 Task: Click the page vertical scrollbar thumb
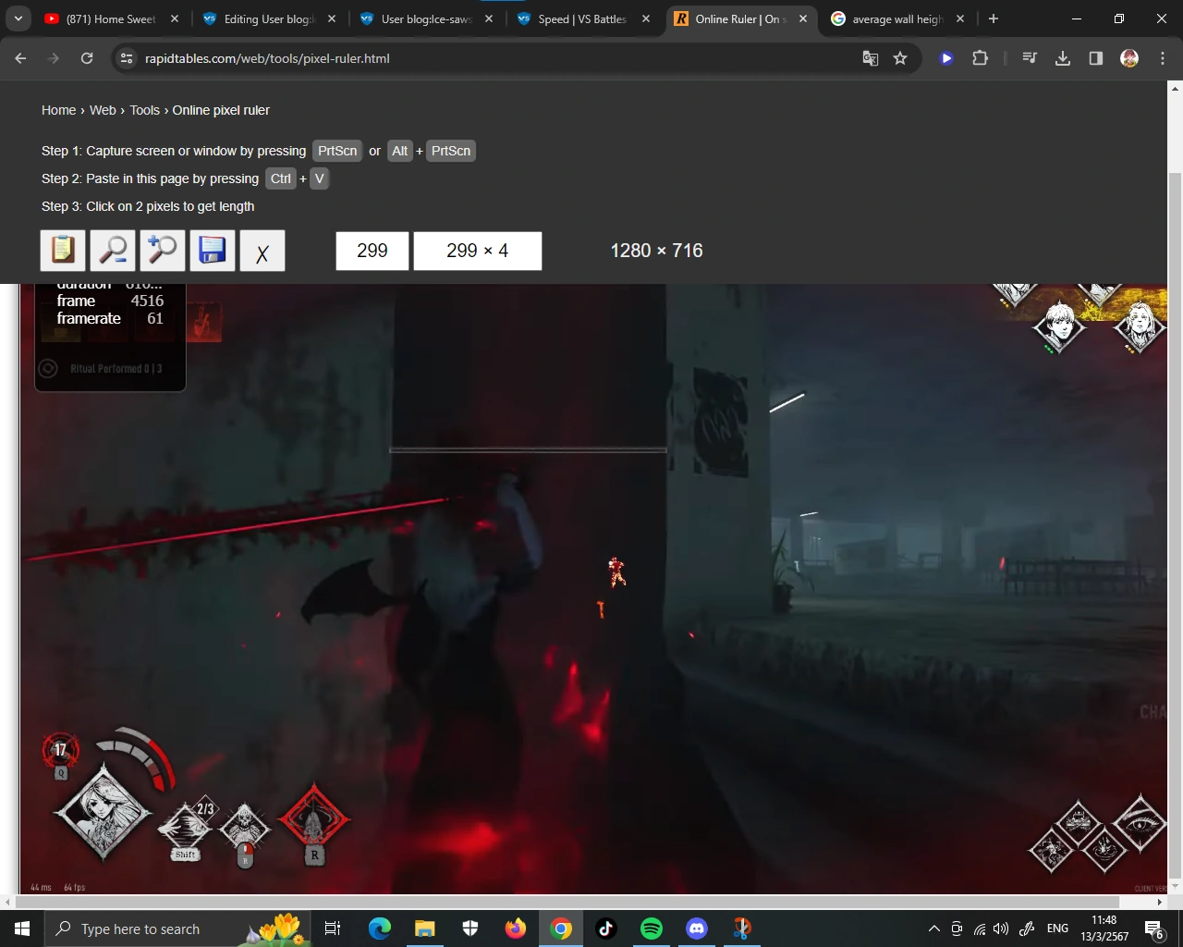pos(1176,525)
